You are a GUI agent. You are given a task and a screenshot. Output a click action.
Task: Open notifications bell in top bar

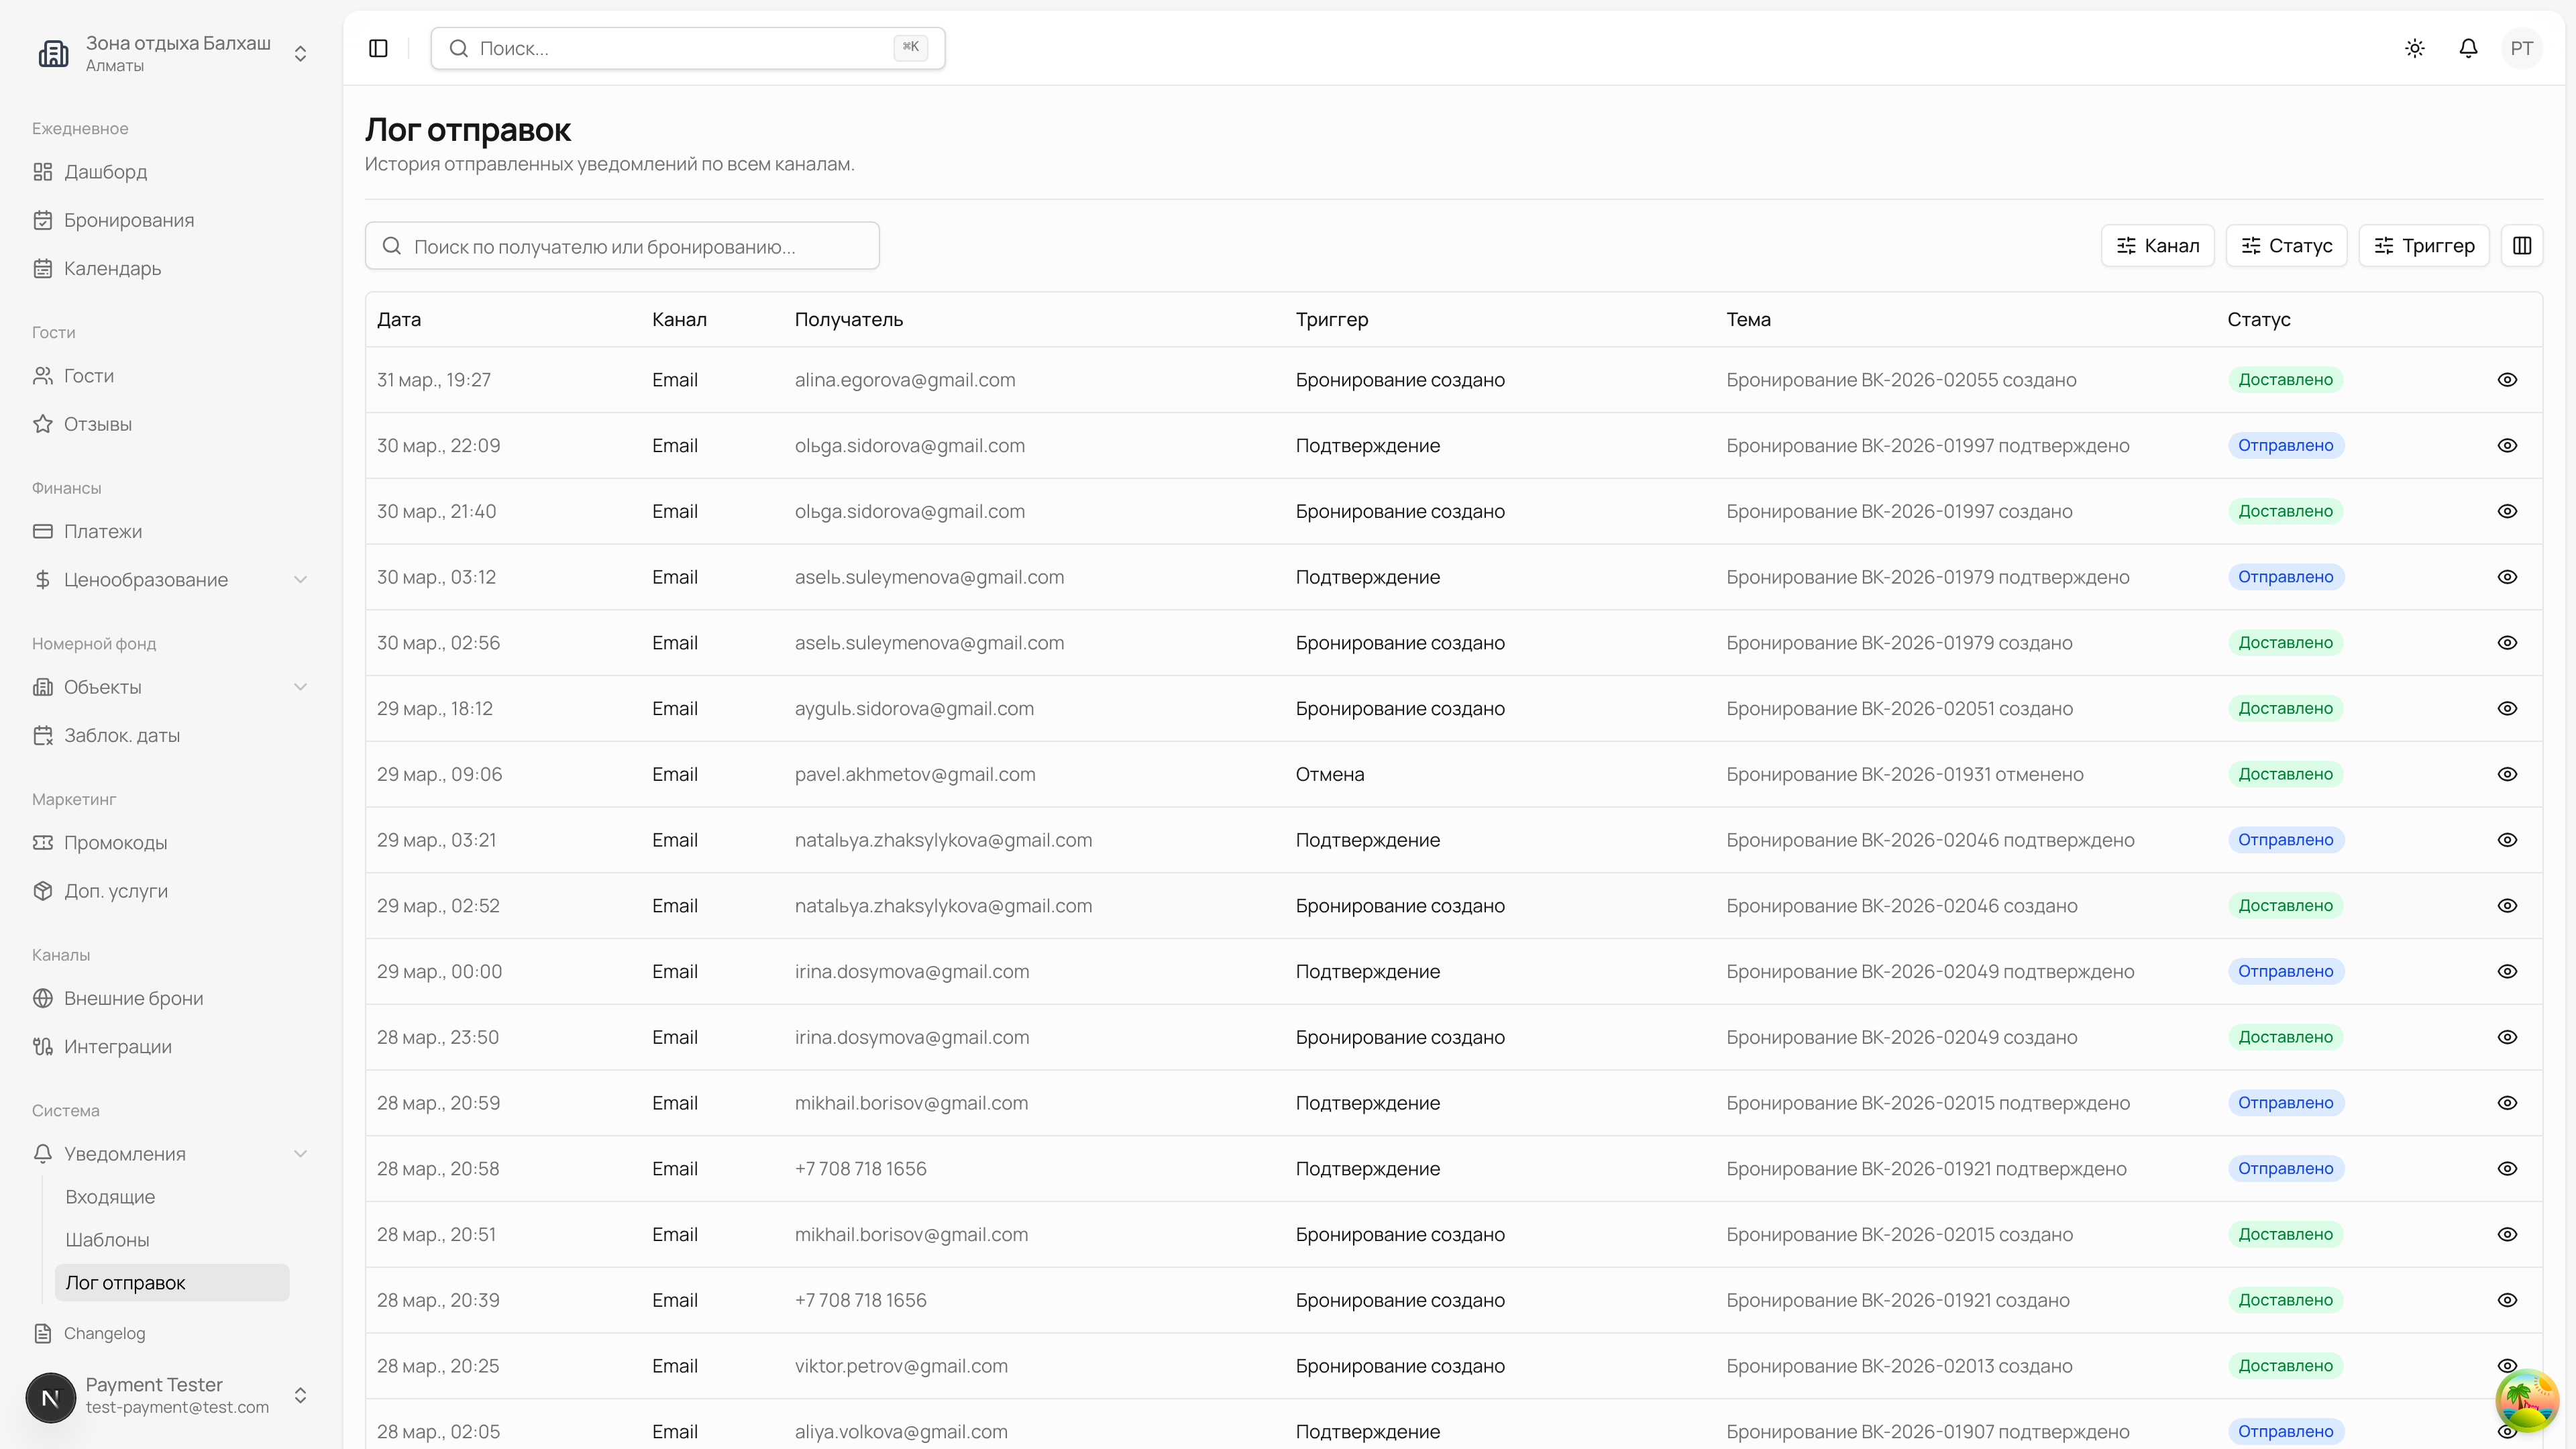pyautogui.click(x=2468, y=48)
